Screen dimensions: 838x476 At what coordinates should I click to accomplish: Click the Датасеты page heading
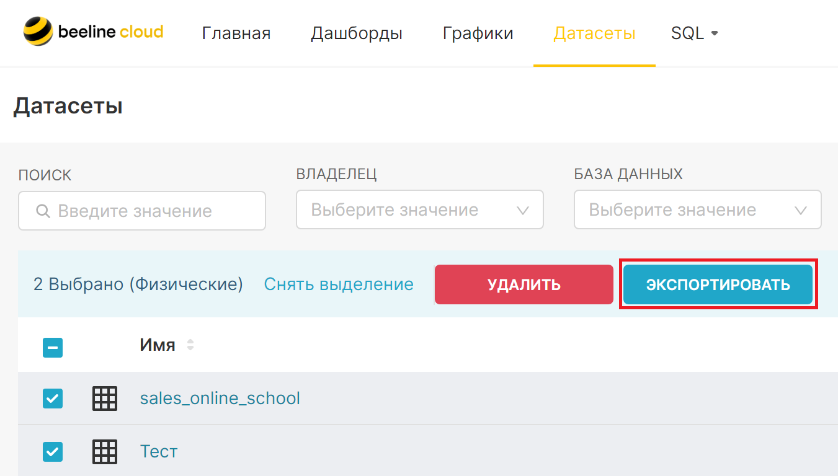coord(68,106)
